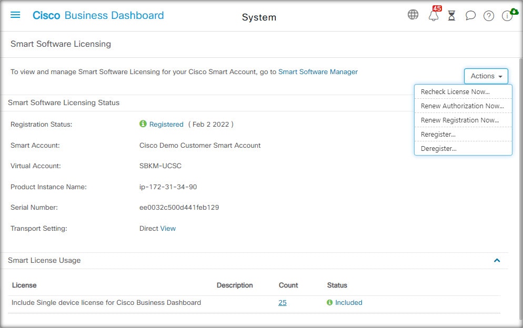
Task: Open the feedback chat bubble icon
Action: pyautogui.click(x=470, y=15)
